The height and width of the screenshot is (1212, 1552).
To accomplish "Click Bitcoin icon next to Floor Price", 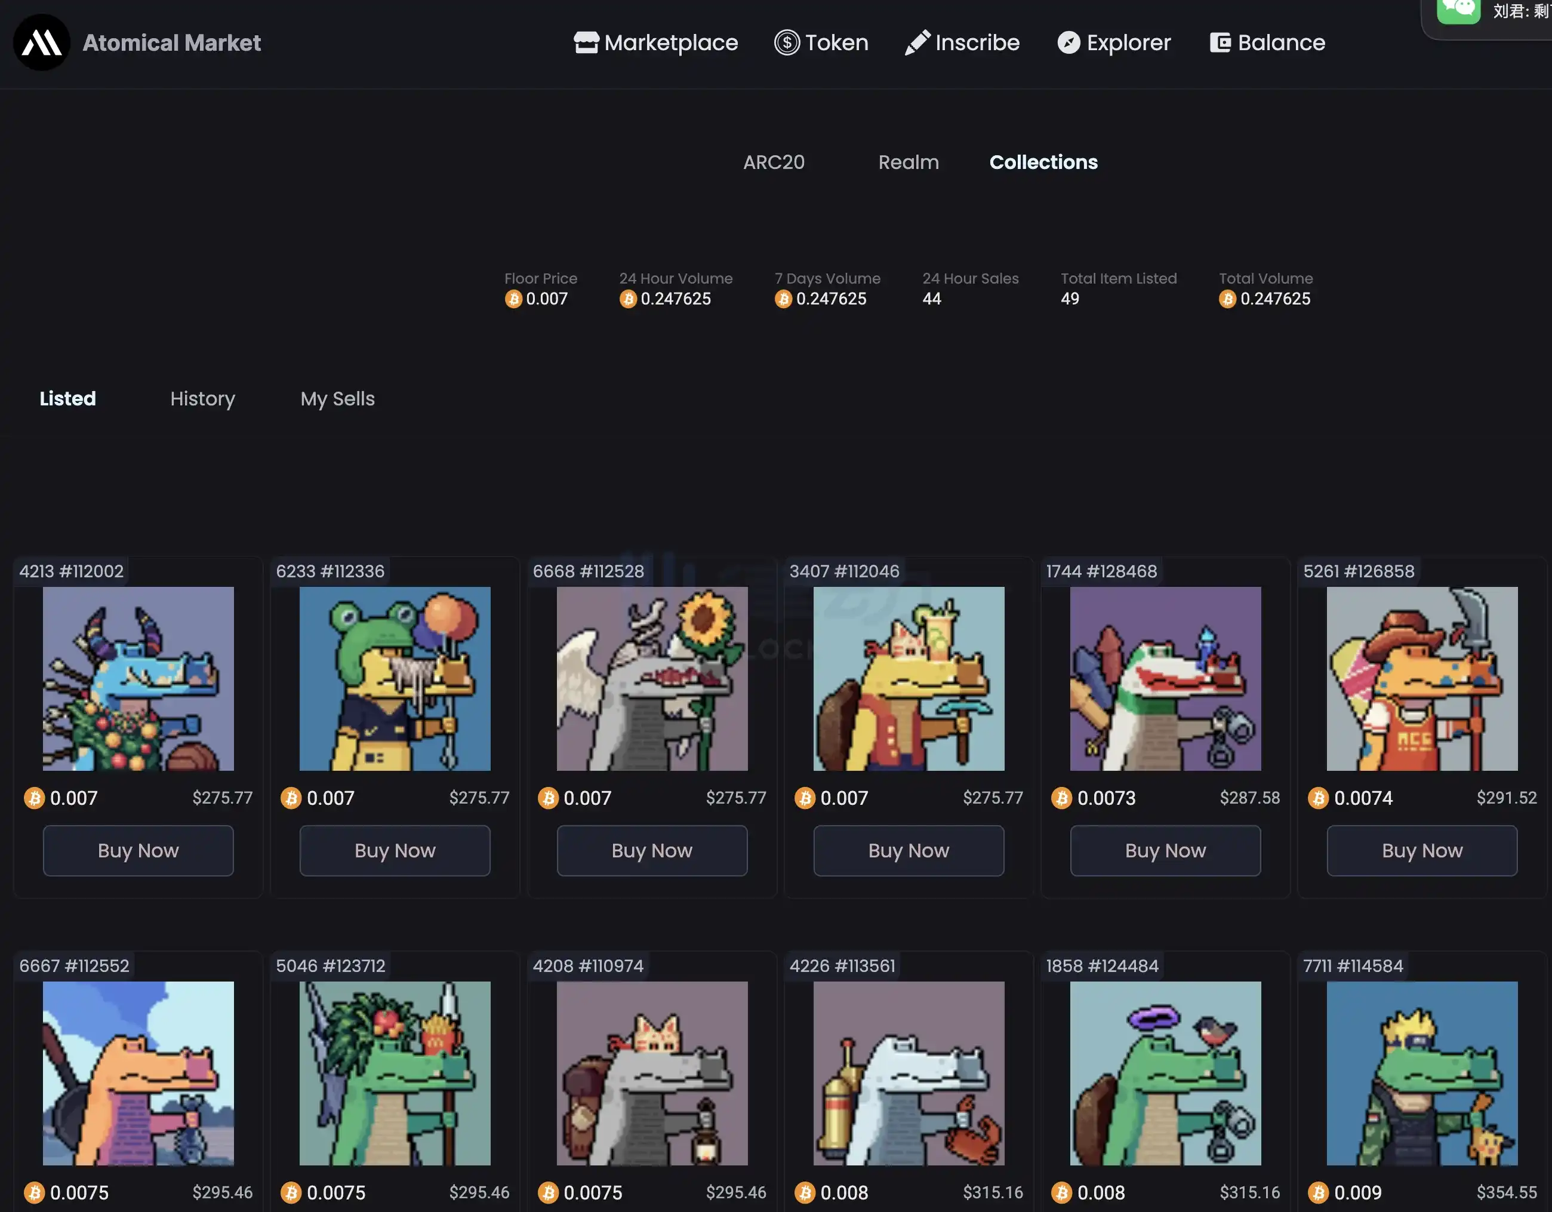I will pos(513,299).
